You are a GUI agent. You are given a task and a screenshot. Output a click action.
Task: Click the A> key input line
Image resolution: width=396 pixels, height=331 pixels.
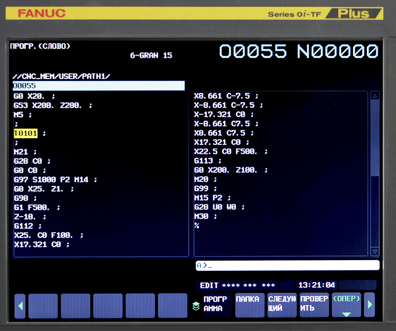(288, 265)
